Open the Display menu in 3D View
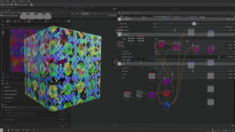Viewport: 235px width, 132px height. (36, 27)
